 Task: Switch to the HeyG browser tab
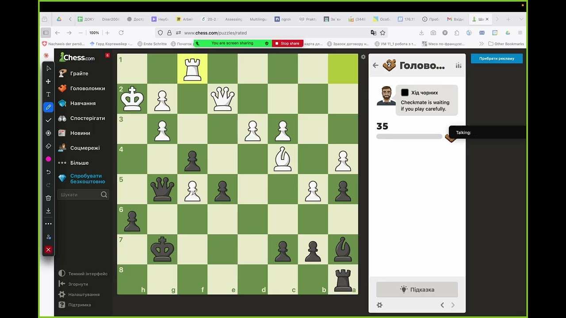click(x=160, y=19)
